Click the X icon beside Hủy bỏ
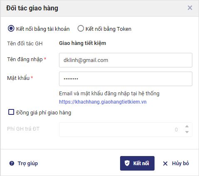 click(165, 164)
